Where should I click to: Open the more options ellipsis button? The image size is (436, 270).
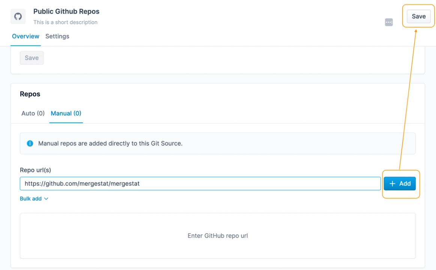pos(389,22)
